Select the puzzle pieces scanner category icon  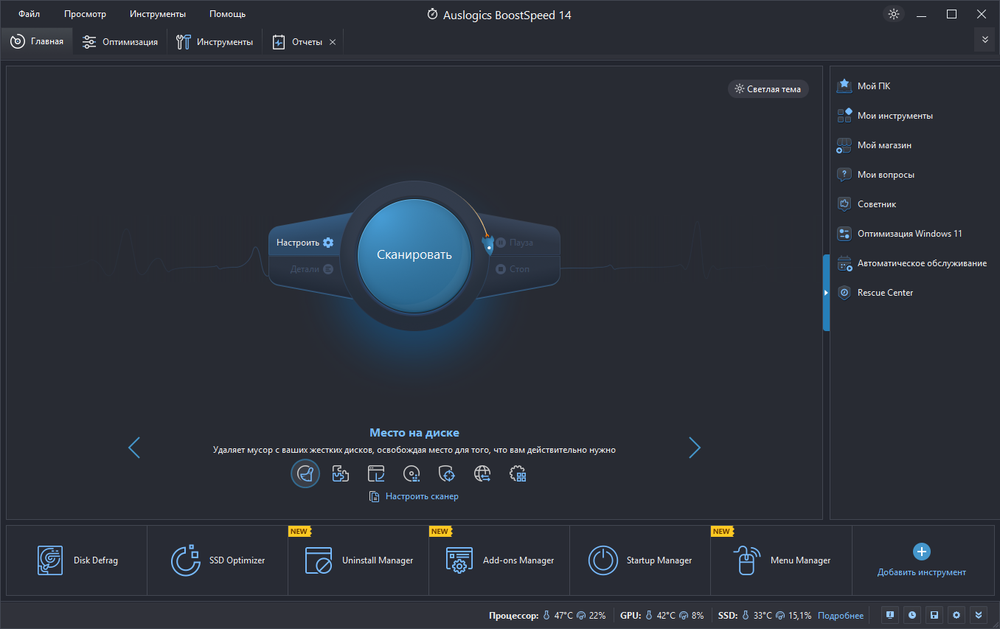click(x=341, y=473)
